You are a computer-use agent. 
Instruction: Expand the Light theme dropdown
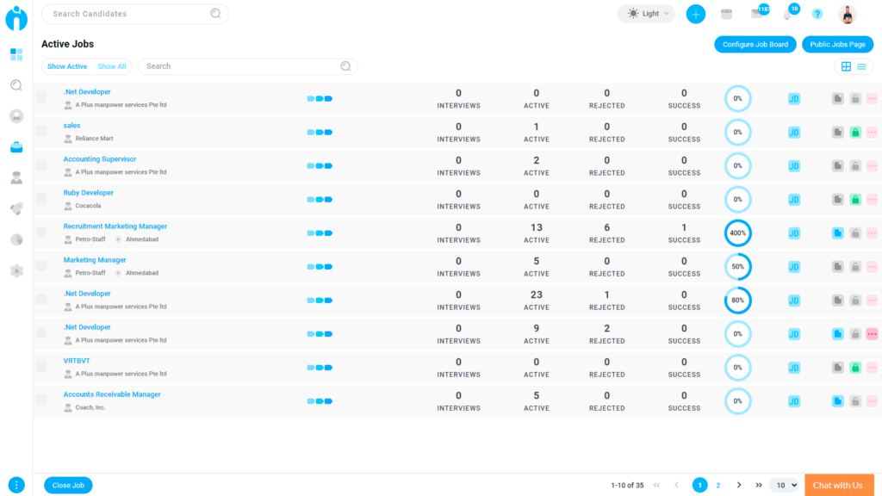point(649,14)
